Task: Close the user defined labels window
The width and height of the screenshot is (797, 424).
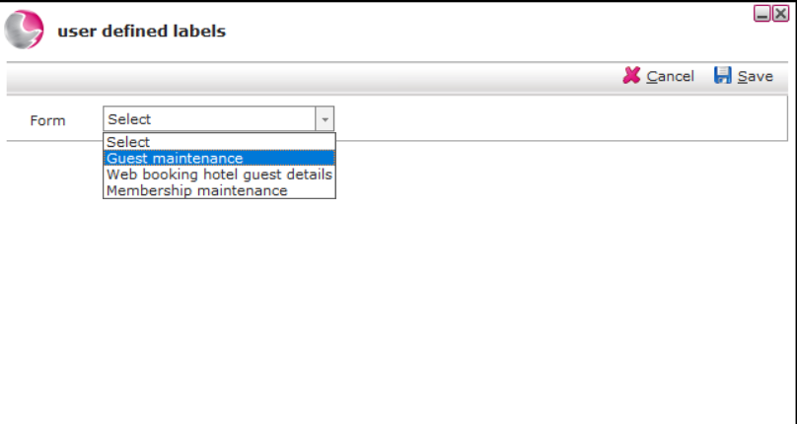Action: [x=781, y=14]
